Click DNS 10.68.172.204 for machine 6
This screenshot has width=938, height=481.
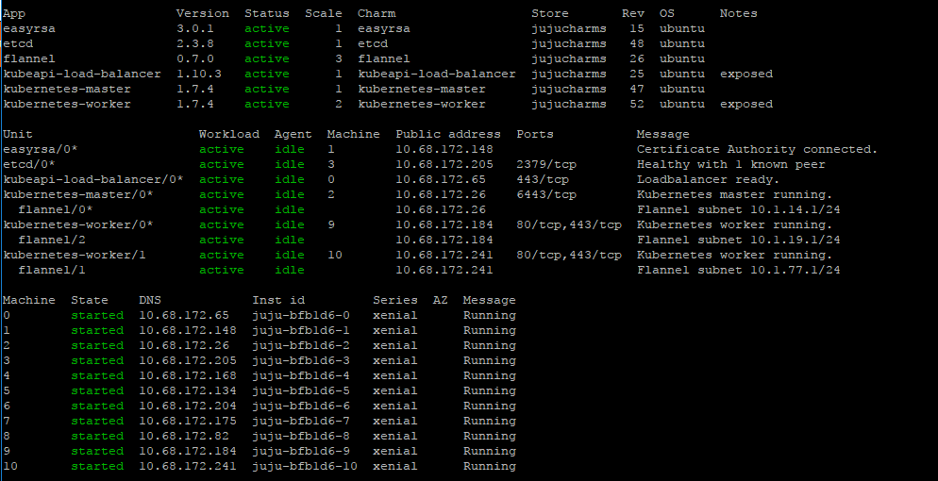tap(188, 406)
